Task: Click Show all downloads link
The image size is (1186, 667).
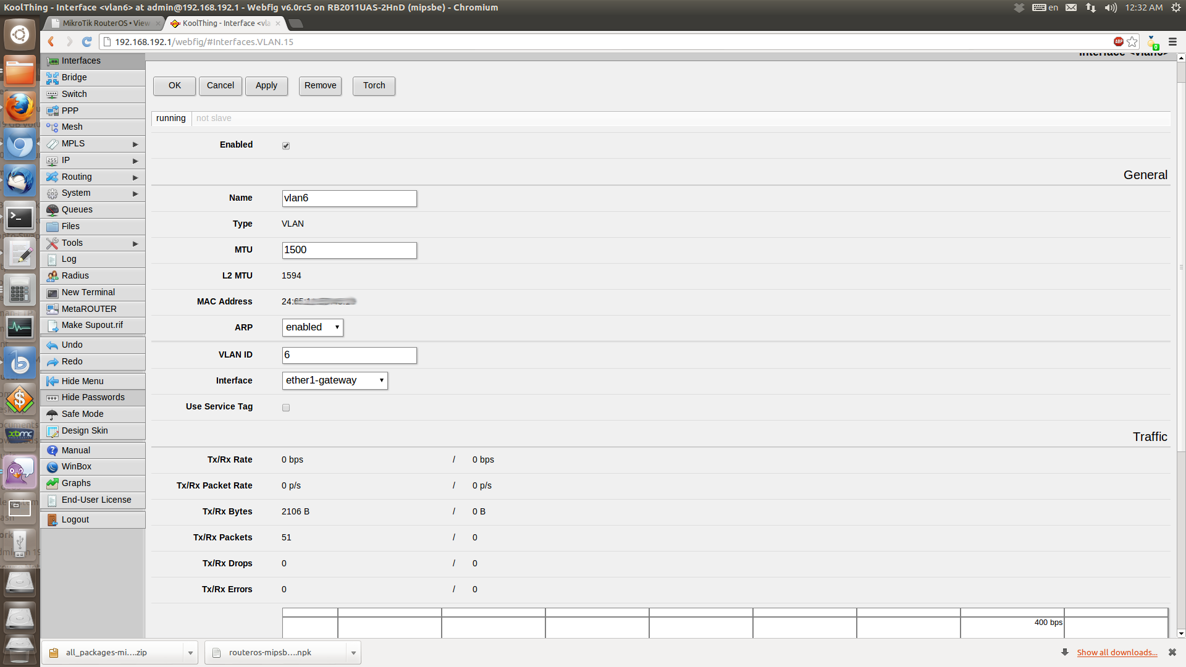Action: coord(1117,652)
